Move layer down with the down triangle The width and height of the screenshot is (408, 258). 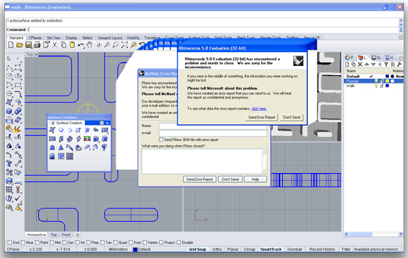tap(373, 64)
